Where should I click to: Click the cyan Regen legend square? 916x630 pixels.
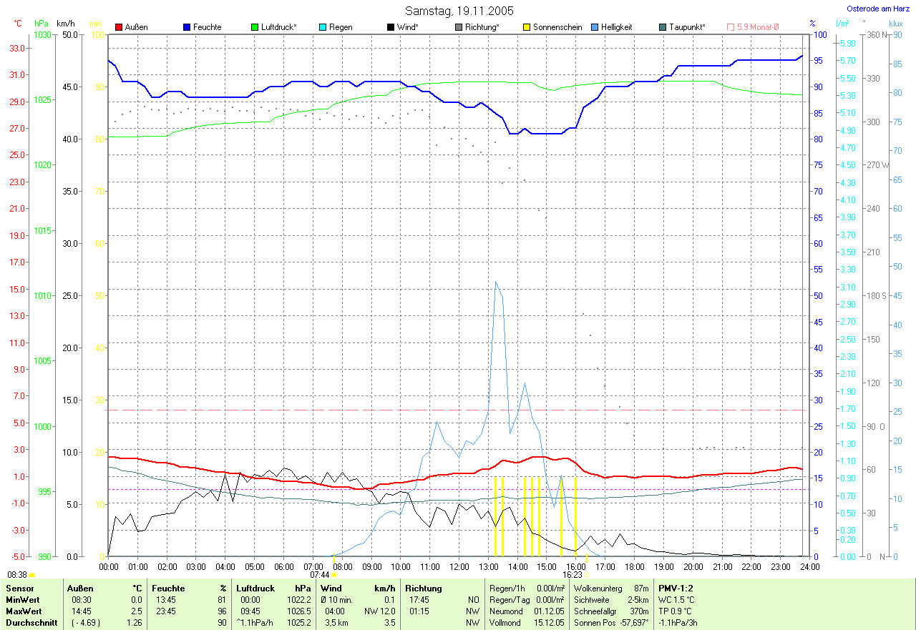[x=323, y=27]
